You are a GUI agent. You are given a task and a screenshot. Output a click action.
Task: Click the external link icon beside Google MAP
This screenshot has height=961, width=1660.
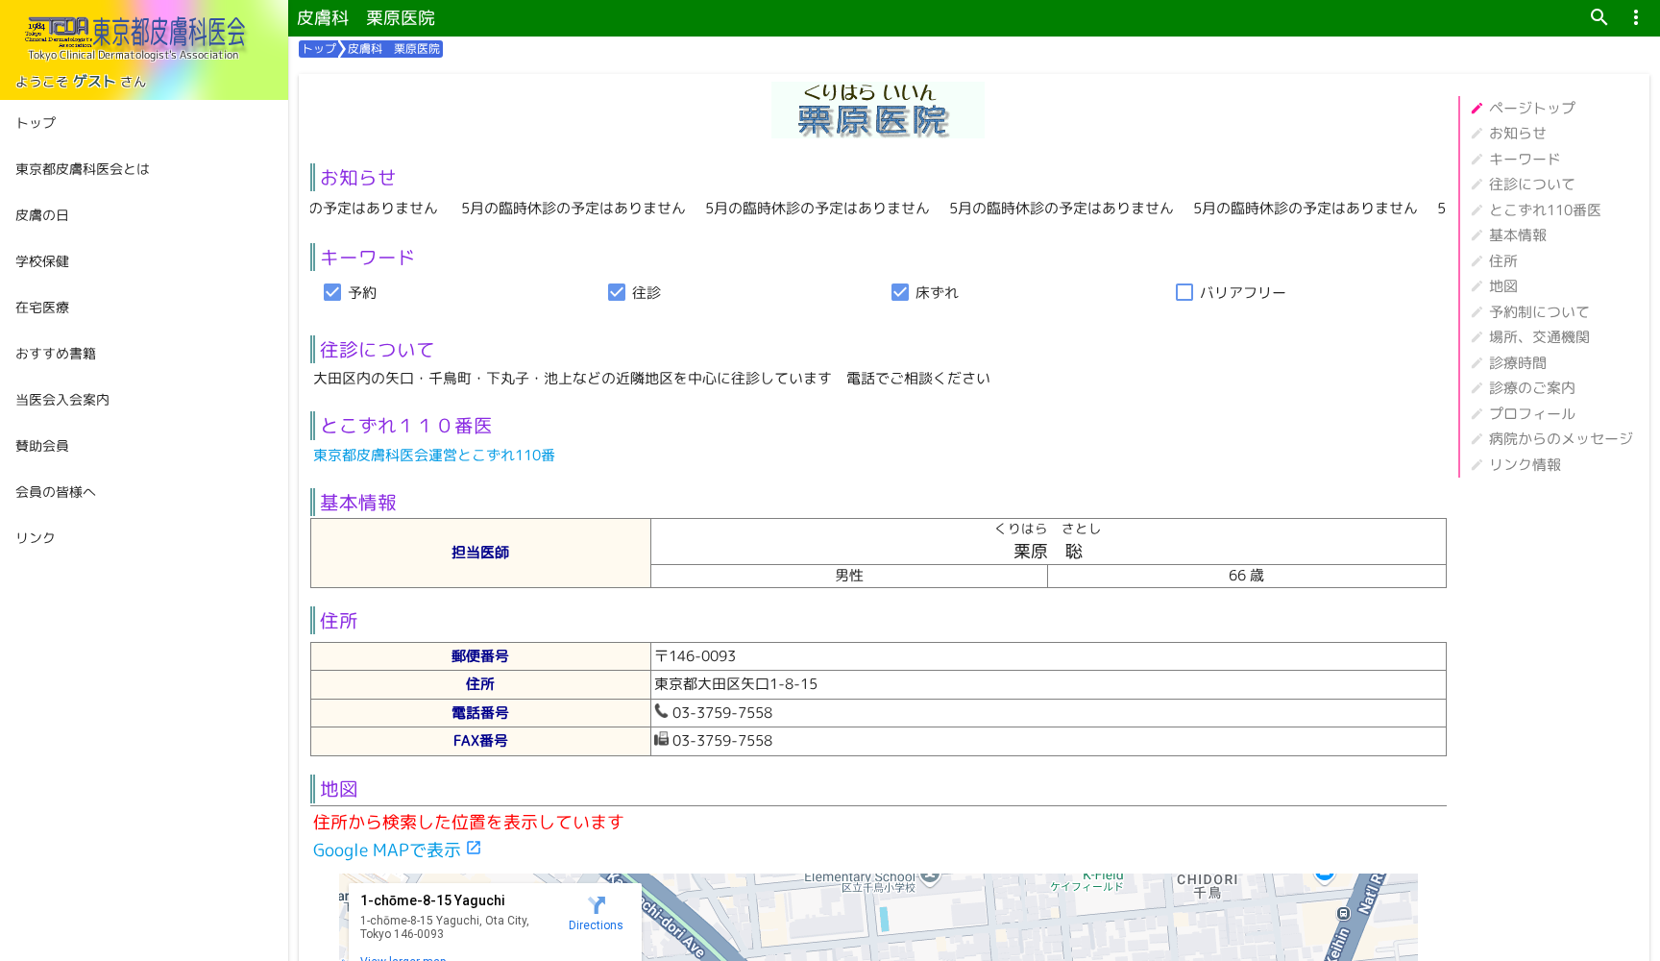pyautogui.click(x=474, y=848)
